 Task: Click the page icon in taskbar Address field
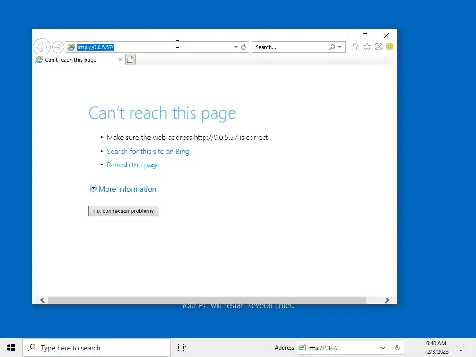(302, 348)
